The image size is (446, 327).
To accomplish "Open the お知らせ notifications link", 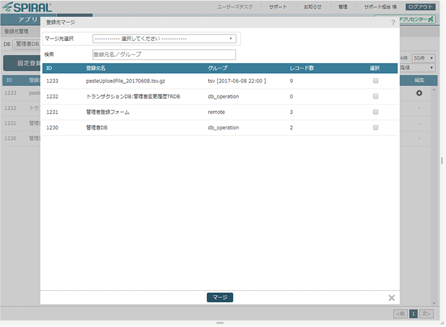I will pos(312,7).
